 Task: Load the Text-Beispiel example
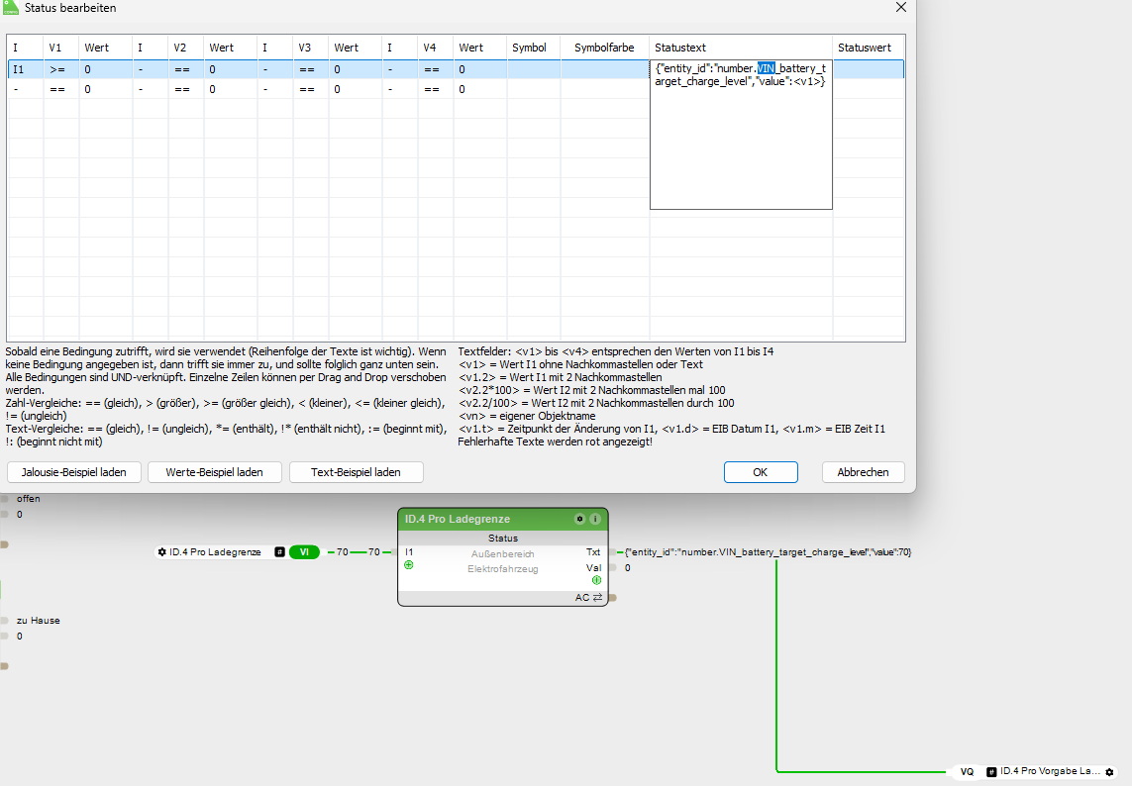click(x=356, y=472)
